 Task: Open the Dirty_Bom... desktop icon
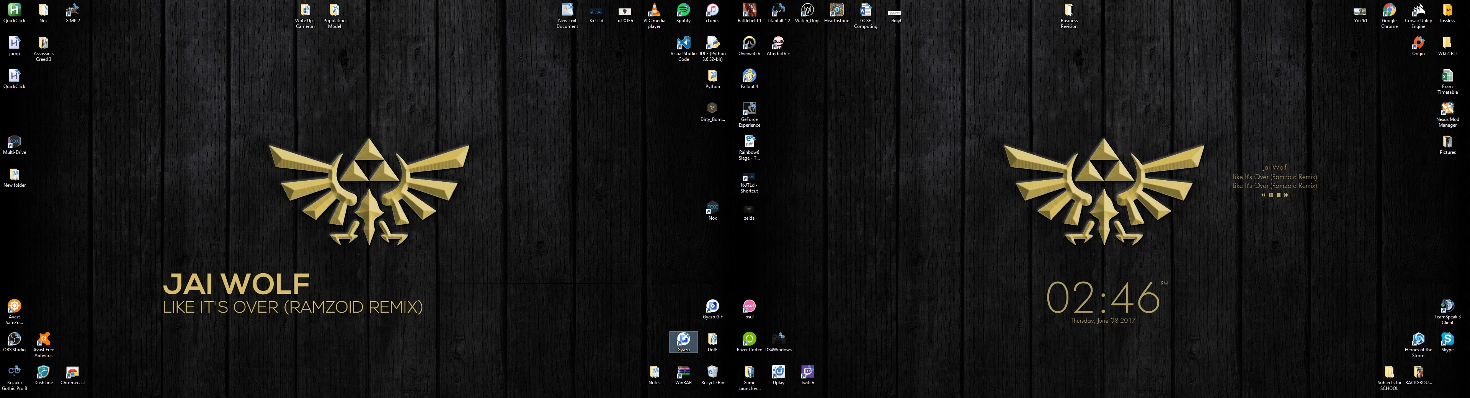pos(712,113)
